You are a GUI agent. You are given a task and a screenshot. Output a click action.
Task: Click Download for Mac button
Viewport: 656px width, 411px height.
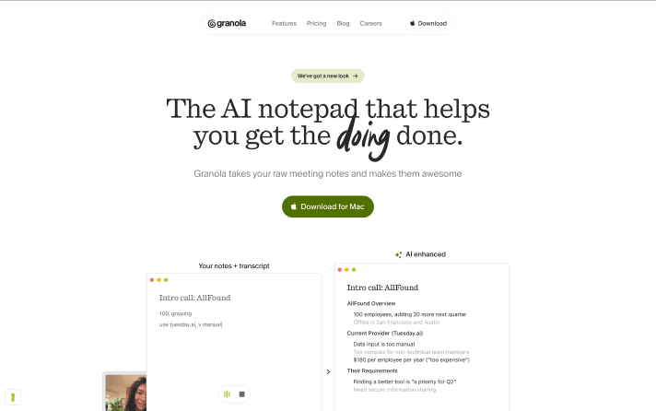328,206
